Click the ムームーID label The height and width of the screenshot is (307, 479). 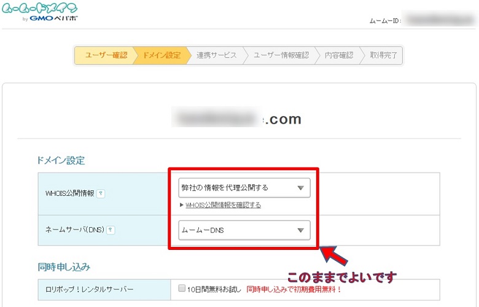385,21
